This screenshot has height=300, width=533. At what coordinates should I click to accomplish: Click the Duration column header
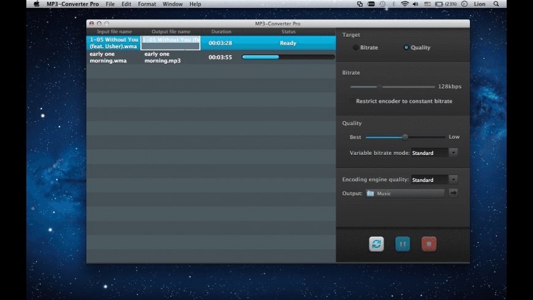click(221, 32)
